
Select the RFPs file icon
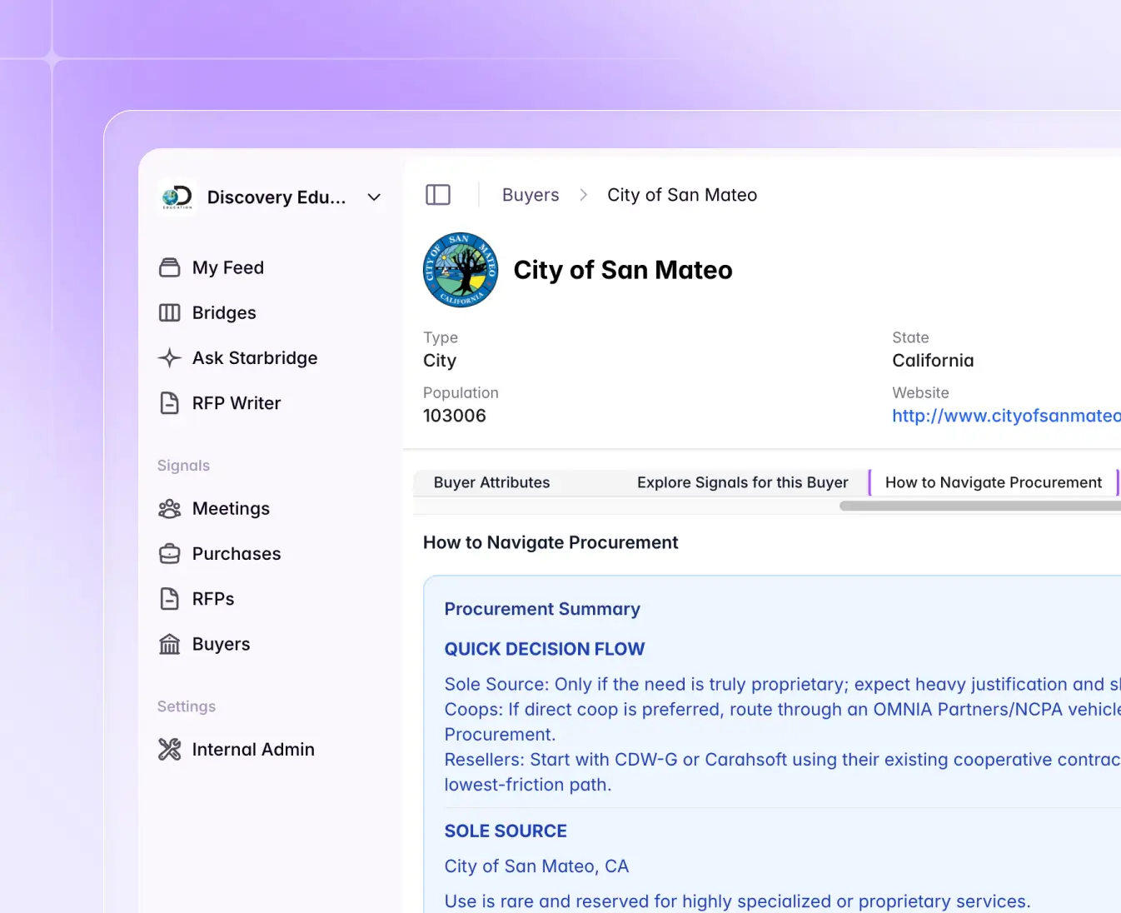pos(170,599)
